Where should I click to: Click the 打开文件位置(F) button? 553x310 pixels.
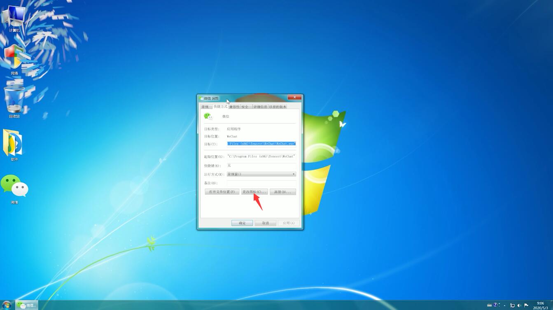pos(222,192)
